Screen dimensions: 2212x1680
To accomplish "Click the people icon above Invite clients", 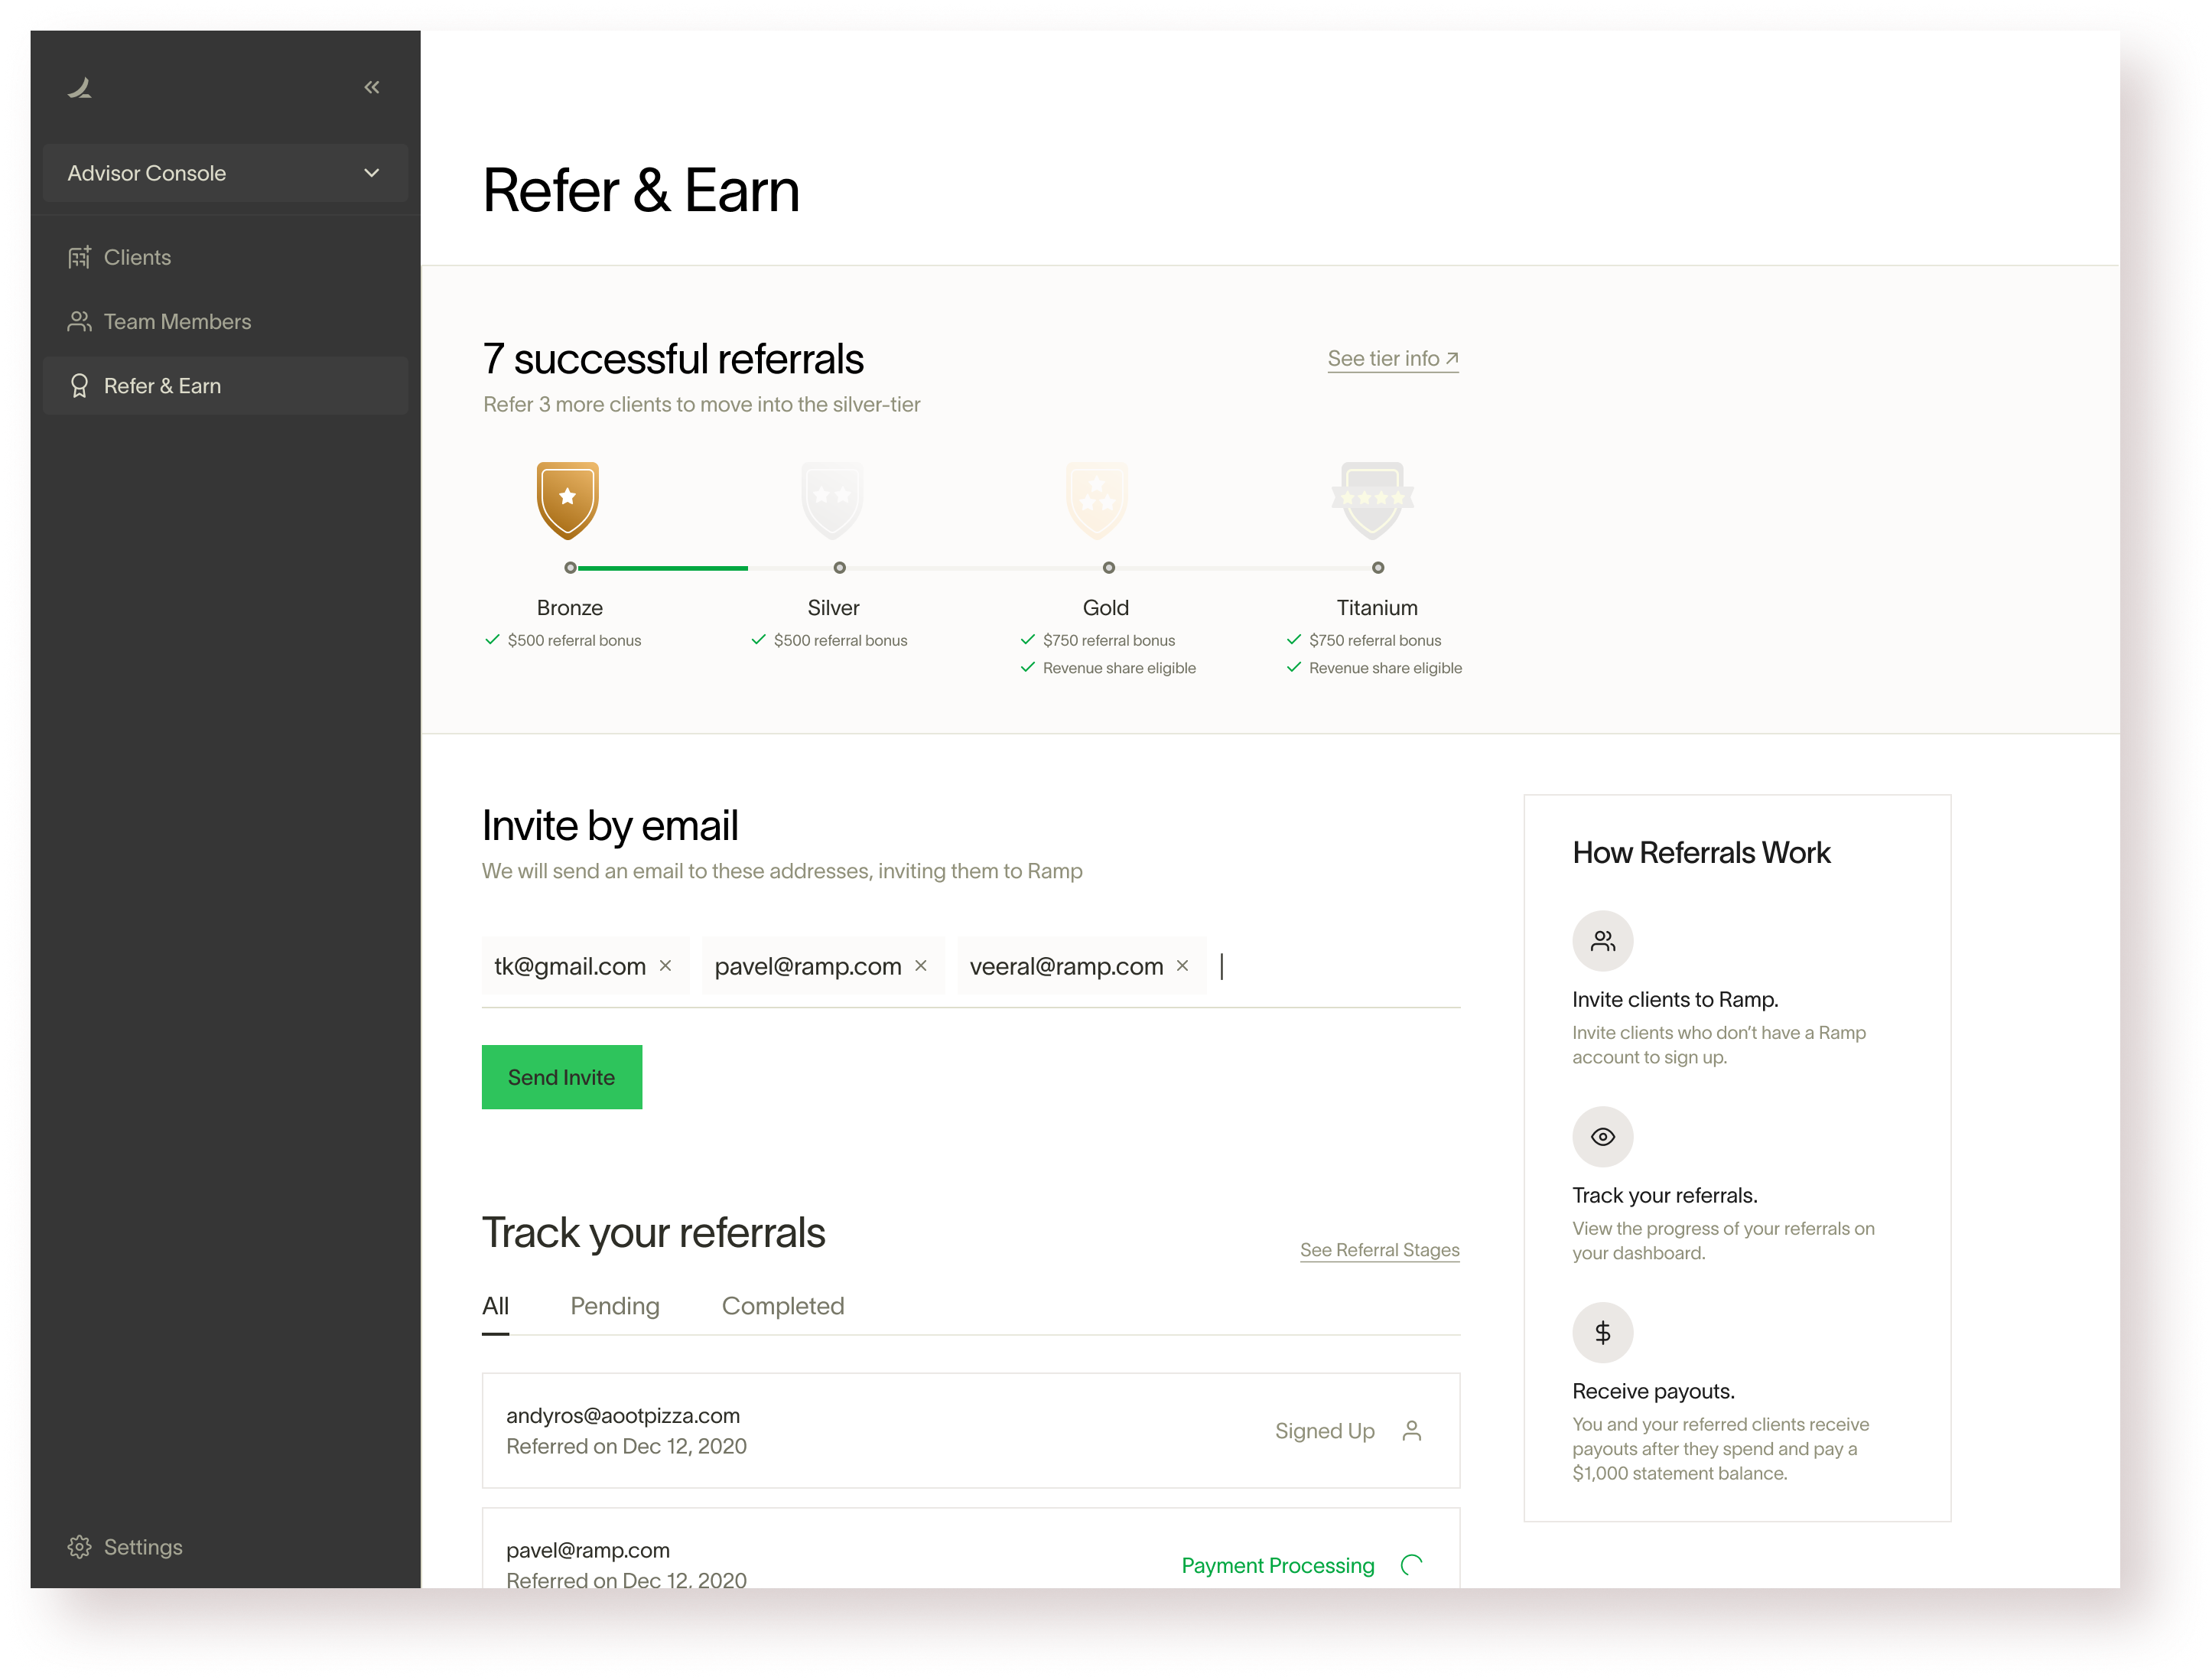I will click(x=1602, y=940).
